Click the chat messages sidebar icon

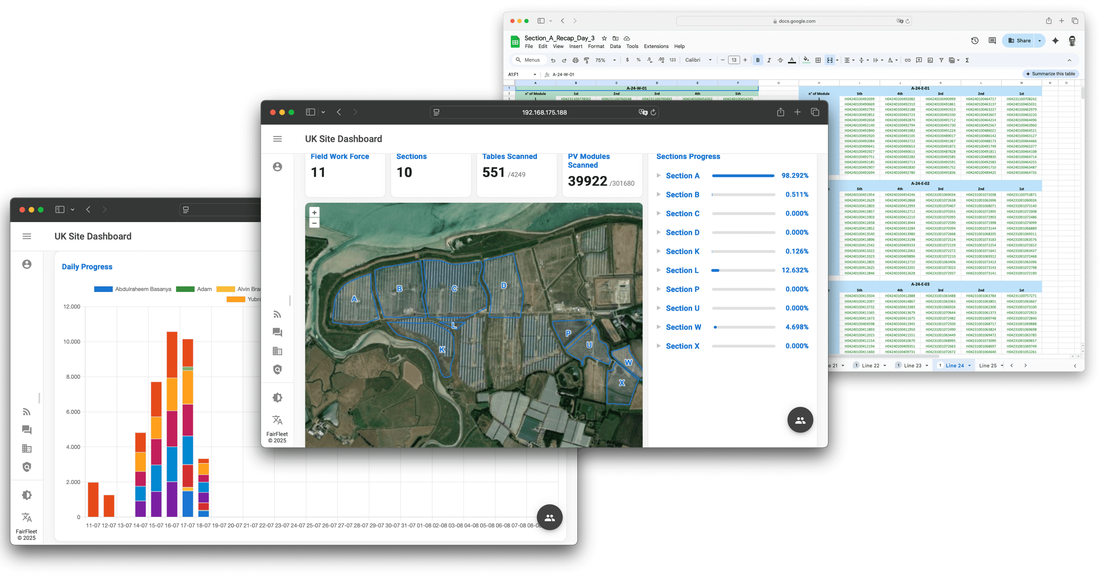pos(278,332)
